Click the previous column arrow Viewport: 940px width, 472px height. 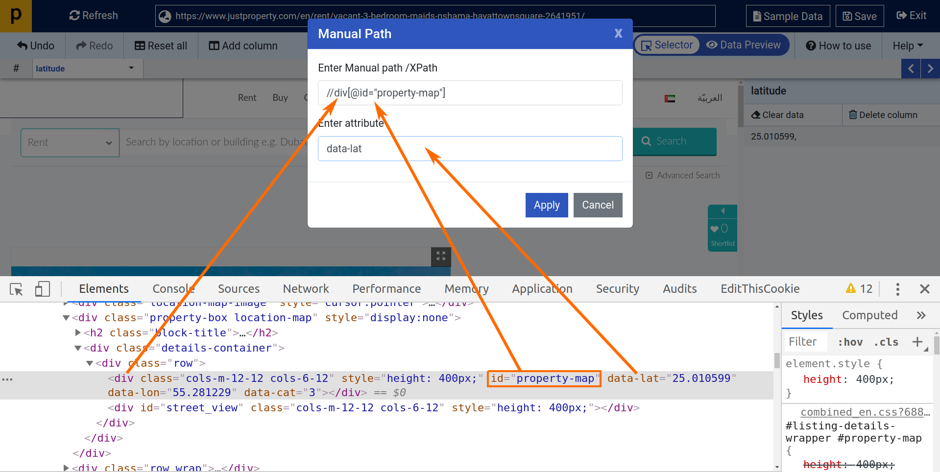pyautogui.click(x=911, y=69)
